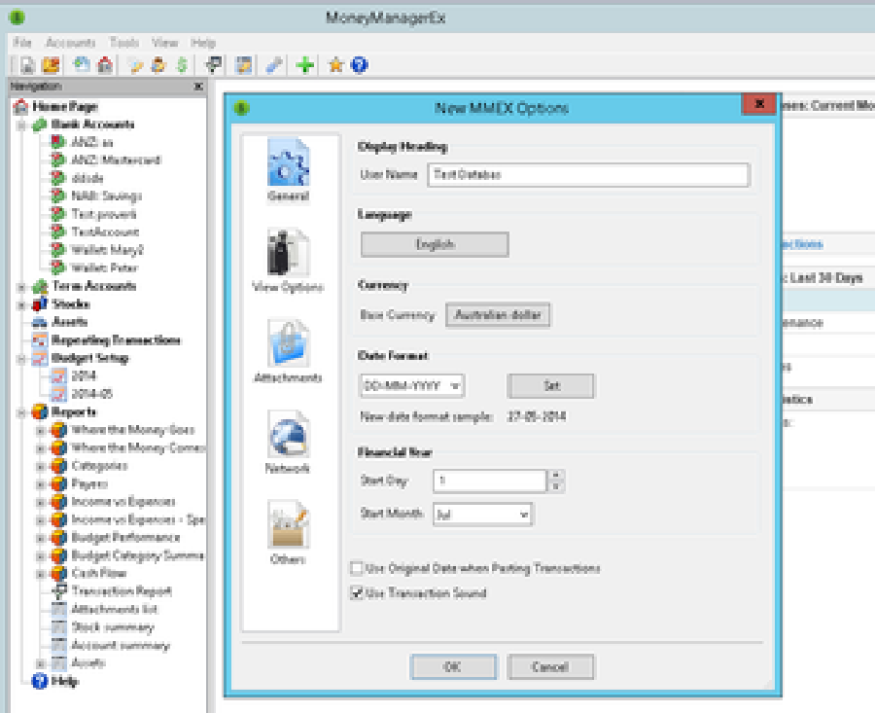Open the Start Month dropdown
Screen dimensions: 875x713
pos(482,515)
